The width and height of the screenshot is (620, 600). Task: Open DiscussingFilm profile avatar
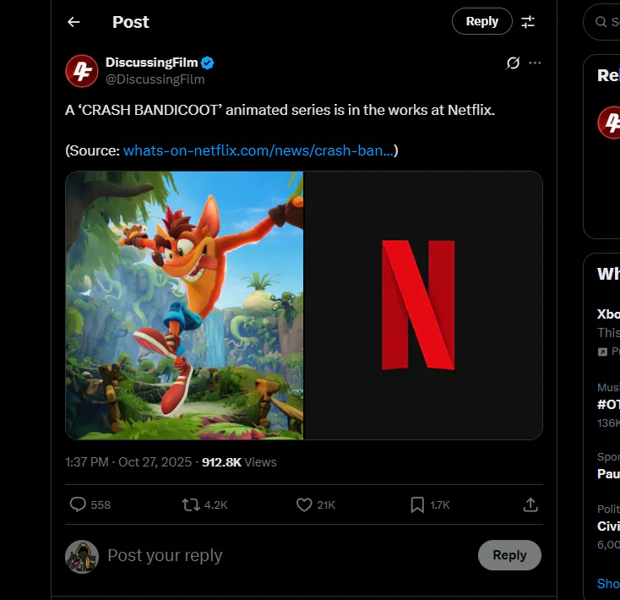82,71
